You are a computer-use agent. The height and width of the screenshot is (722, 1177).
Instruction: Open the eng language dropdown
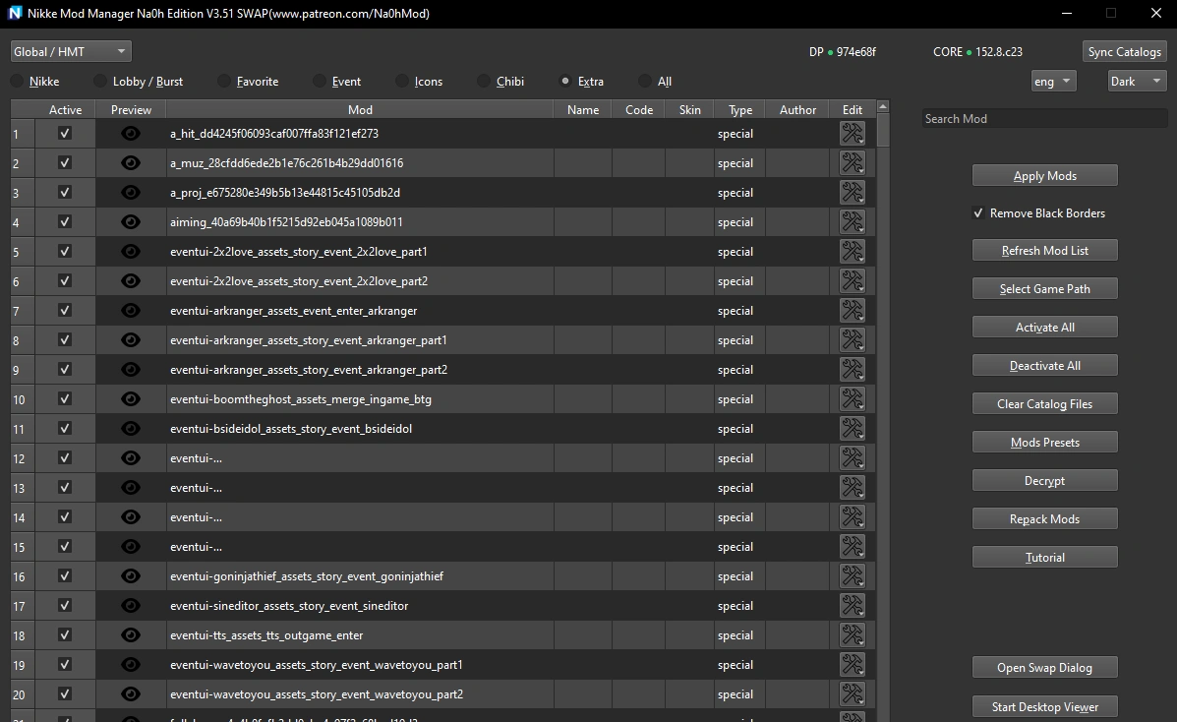tap(1054, 81)
